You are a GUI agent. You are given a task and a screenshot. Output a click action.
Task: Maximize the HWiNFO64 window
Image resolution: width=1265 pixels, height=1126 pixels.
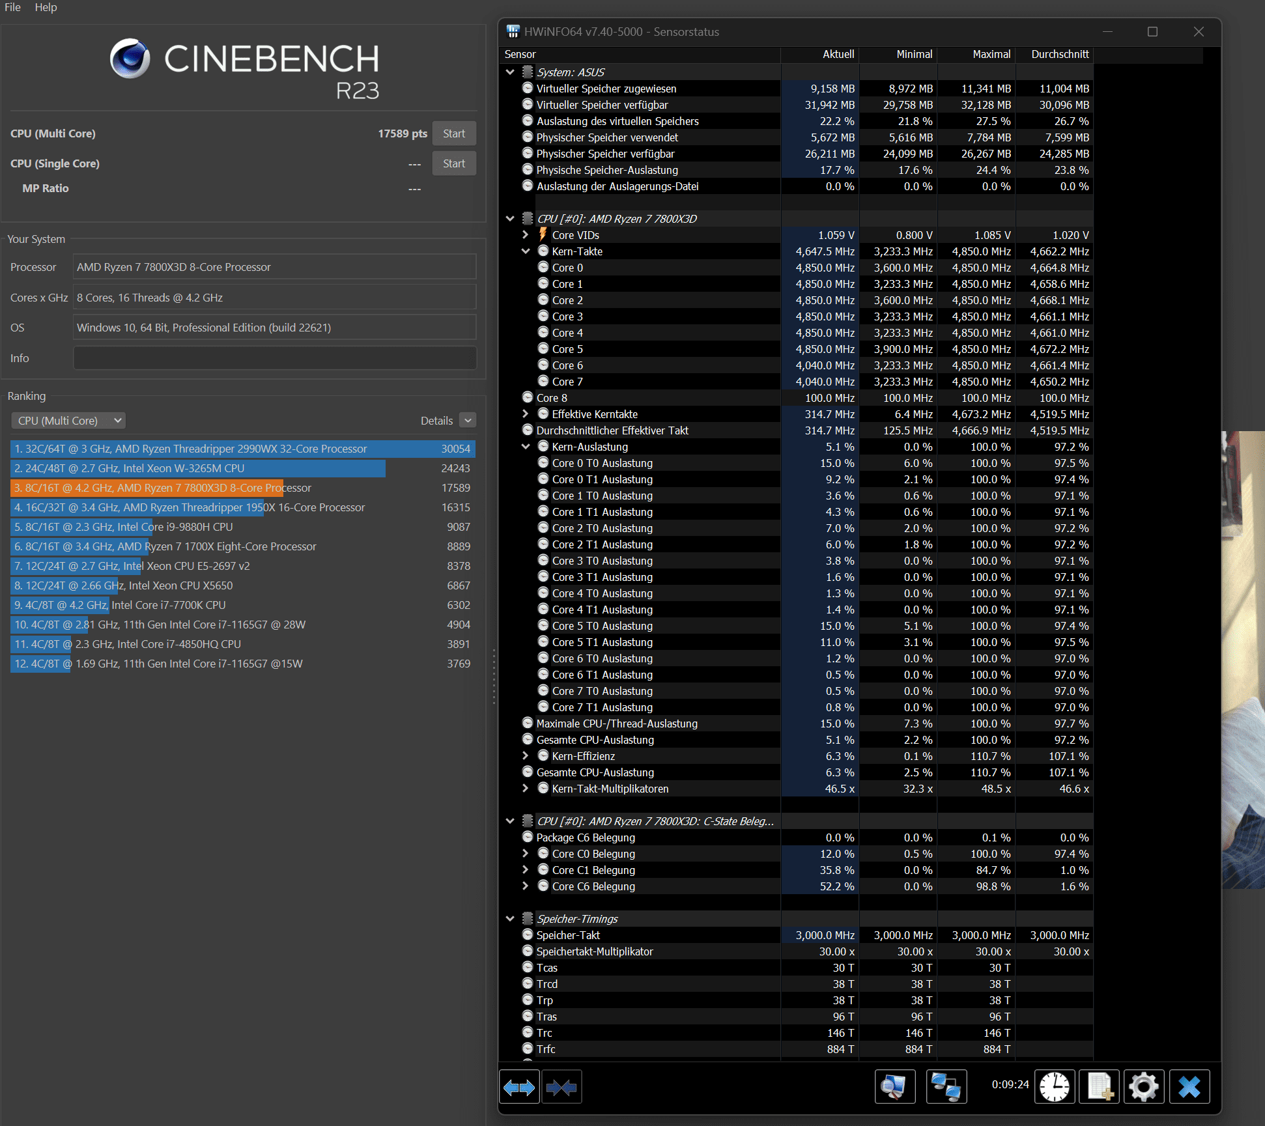[x=1152, y=31]
